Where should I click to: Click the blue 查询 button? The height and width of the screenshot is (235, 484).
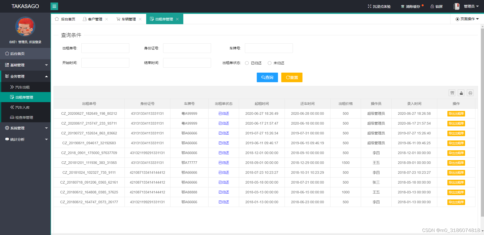click(267, 77)
